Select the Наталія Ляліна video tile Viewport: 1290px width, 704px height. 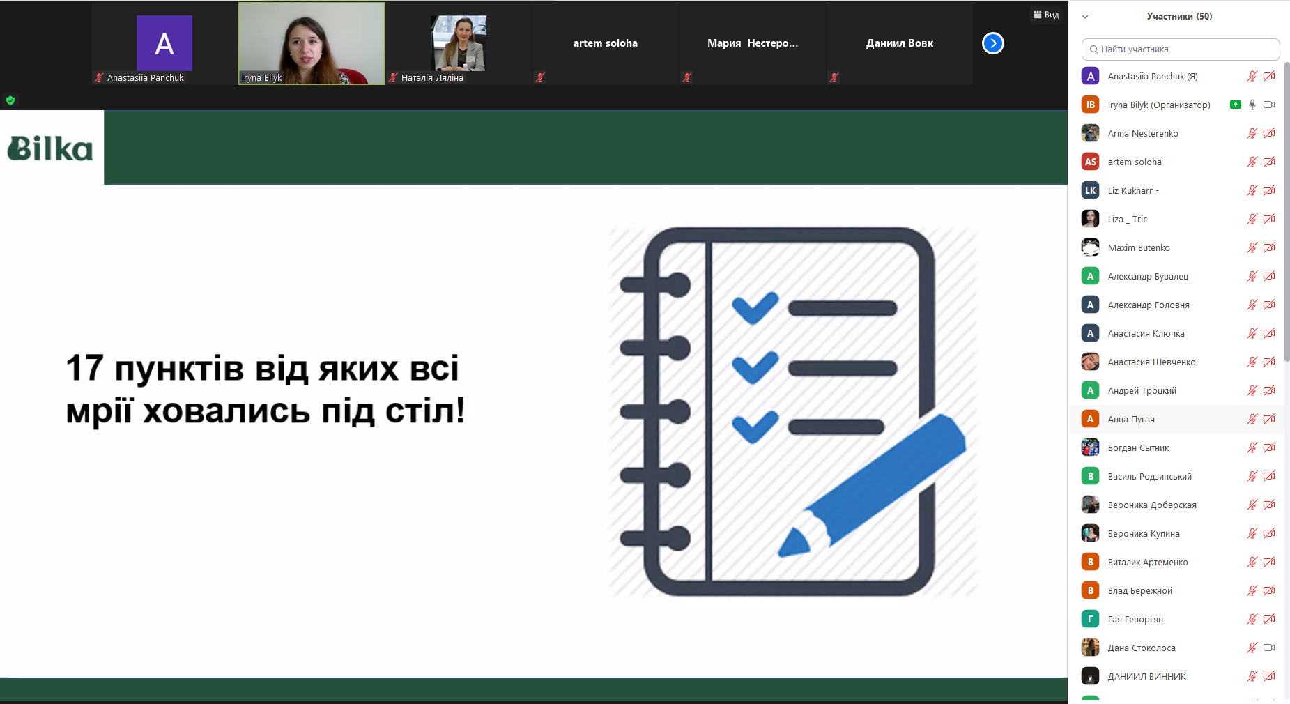coord(459,43)
